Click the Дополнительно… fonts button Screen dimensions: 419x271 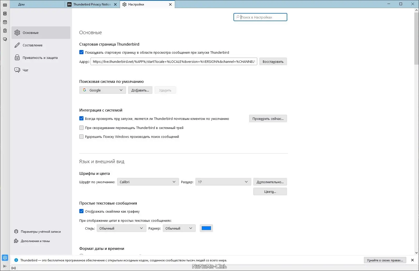pos(270,182)
